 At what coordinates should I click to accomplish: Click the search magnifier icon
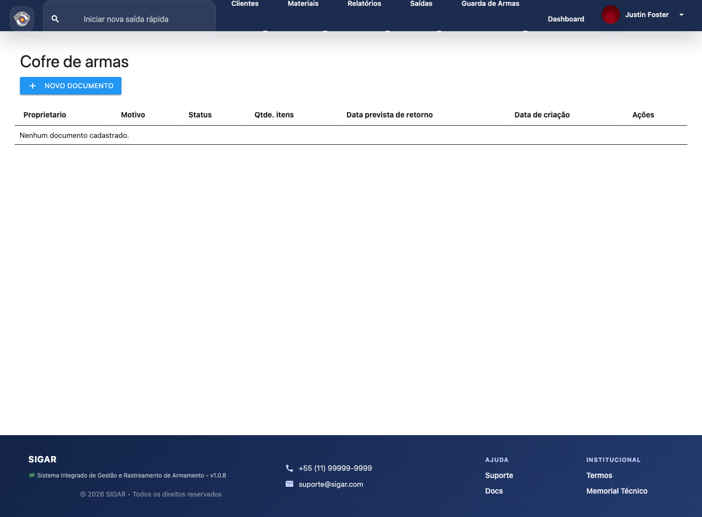(x=55, y=19)
